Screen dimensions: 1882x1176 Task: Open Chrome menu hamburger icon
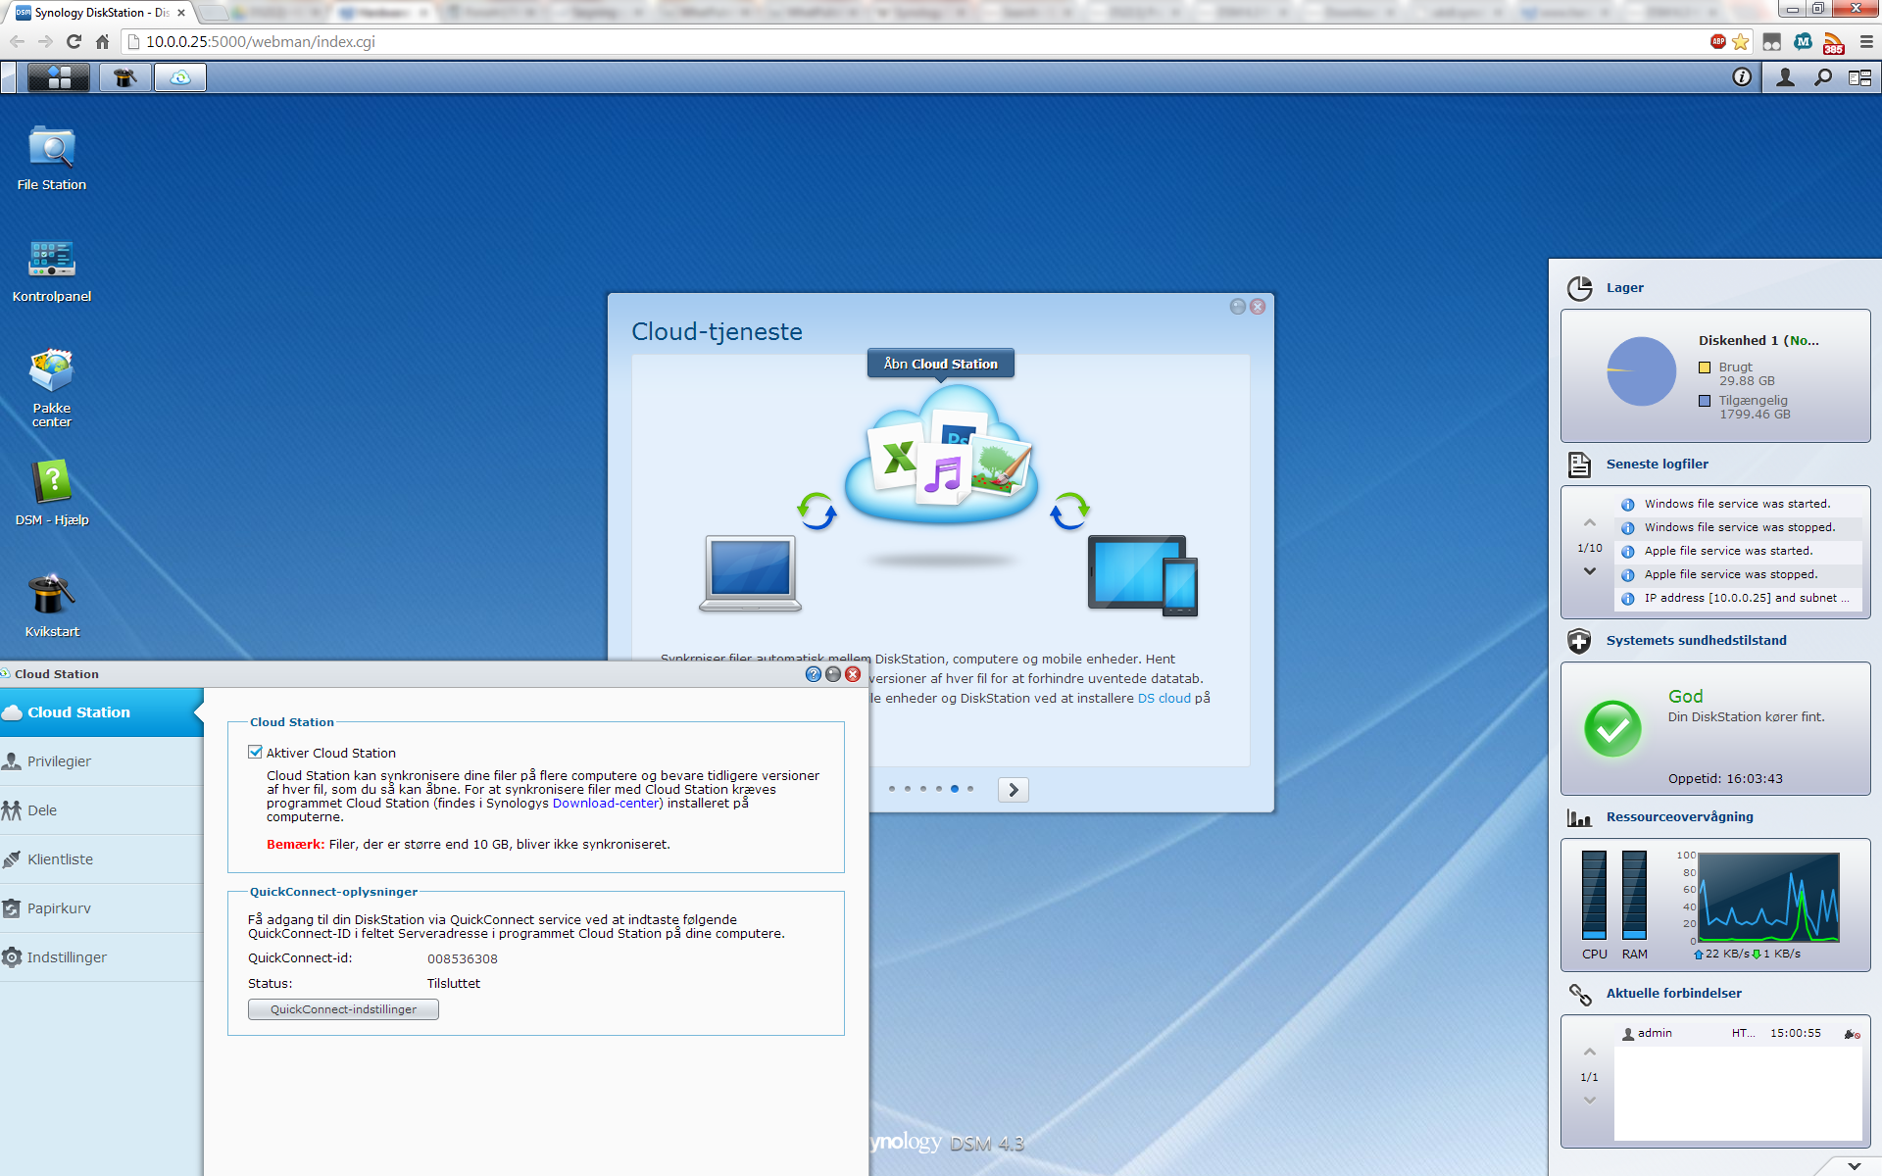click(x=1866, y=42)
